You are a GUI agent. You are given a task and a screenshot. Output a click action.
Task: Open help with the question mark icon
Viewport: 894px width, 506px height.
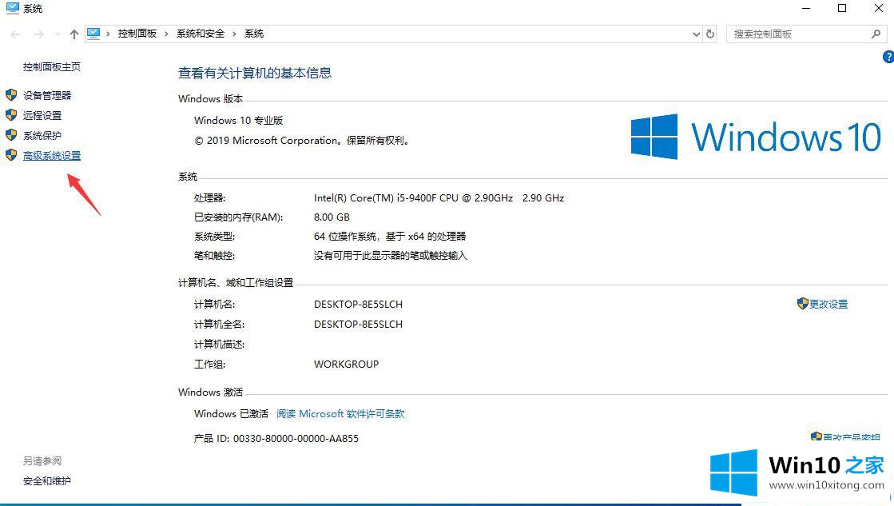(888, 57)
